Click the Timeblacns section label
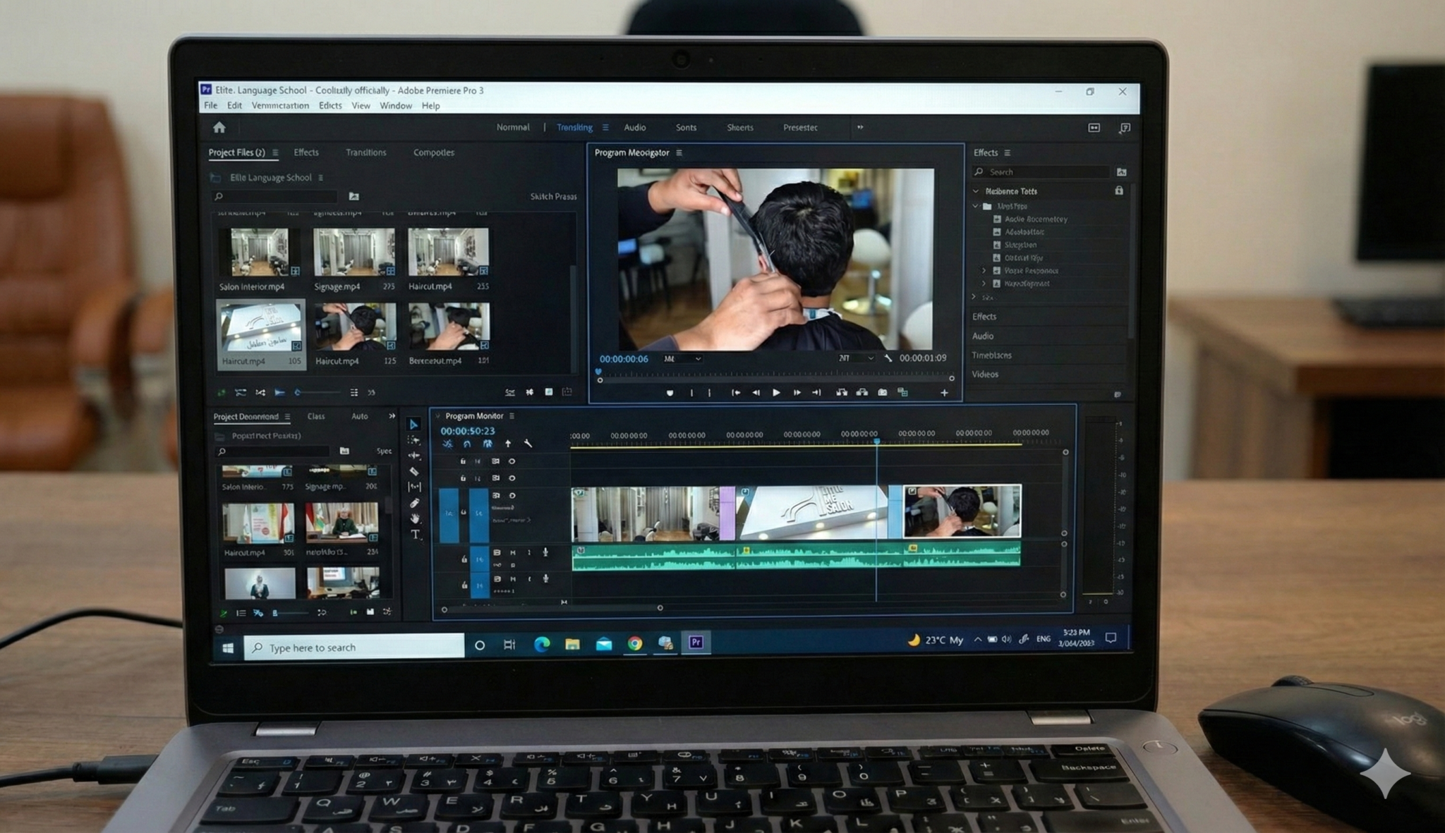 991,355
